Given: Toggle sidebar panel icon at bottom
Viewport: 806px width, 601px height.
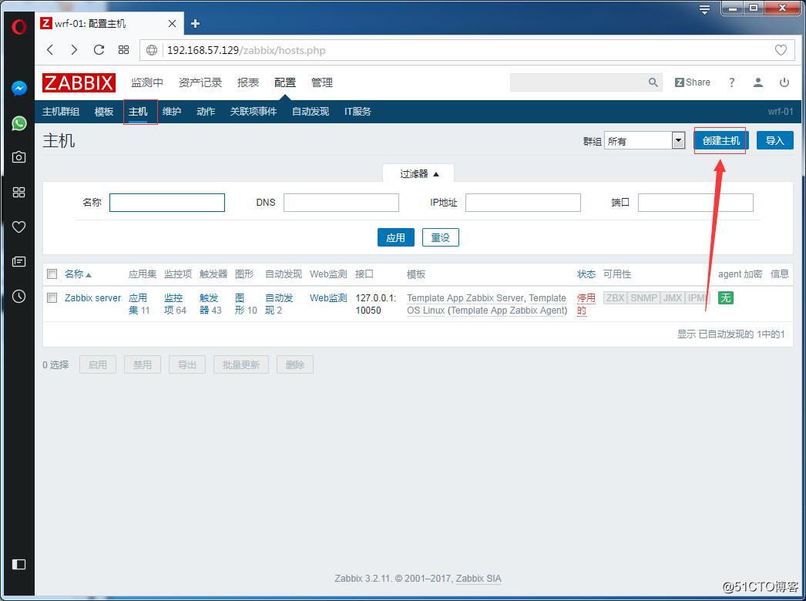Looking at the screenshot, I should click(x=19, y=564).
